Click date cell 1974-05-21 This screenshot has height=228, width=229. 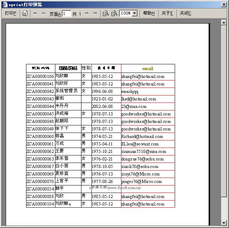(106, 137)
